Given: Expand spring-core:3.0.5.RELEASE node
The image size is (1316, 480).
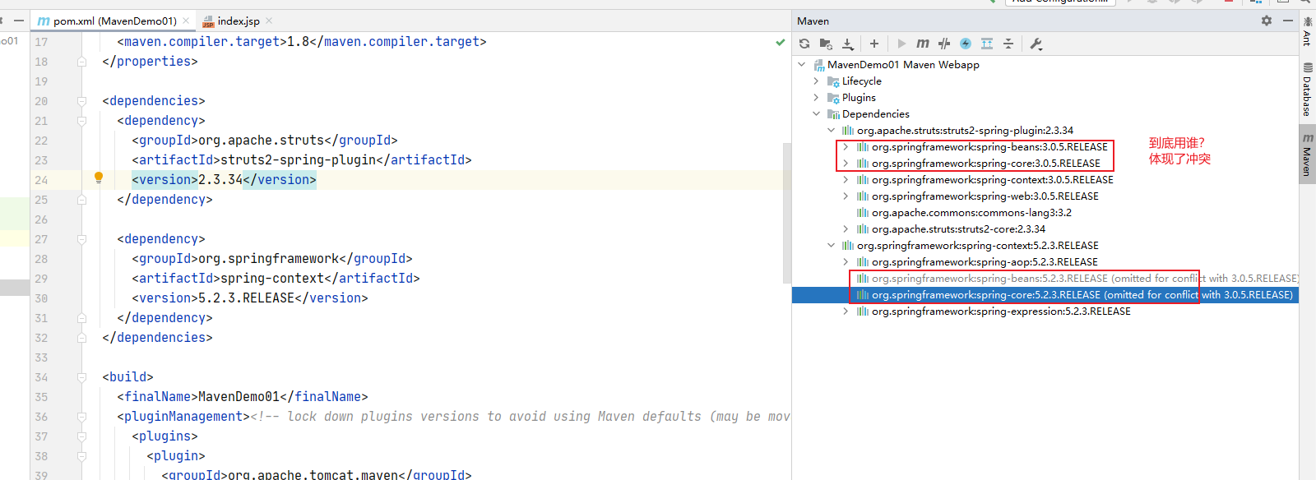Looking at the screenshot, I should tap(846, 163).
